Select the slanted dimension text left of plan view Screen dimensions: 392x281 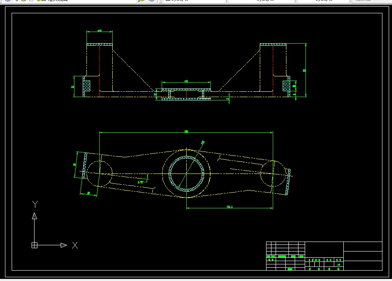coord(74,164)
